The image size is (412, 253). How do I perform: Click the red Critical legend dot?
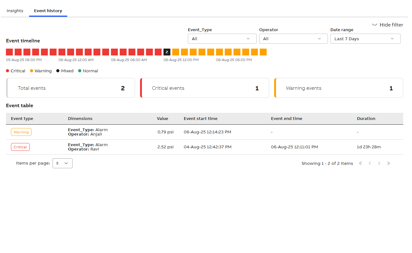(x=8, y=71)
